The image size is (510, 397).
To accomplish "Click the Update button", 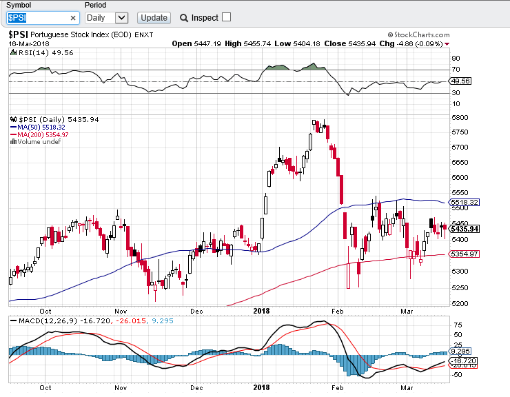I will [154, 17].
